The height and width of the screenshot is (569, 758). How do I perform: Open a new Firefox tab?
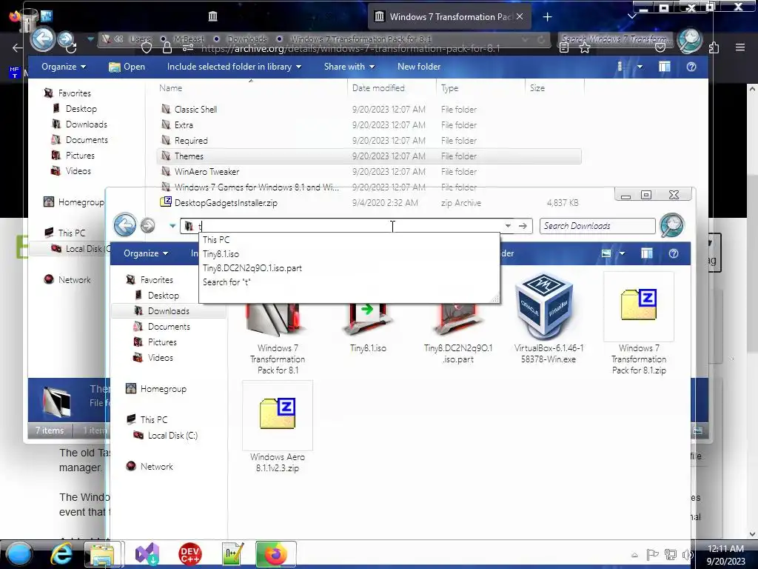point(547,17)
